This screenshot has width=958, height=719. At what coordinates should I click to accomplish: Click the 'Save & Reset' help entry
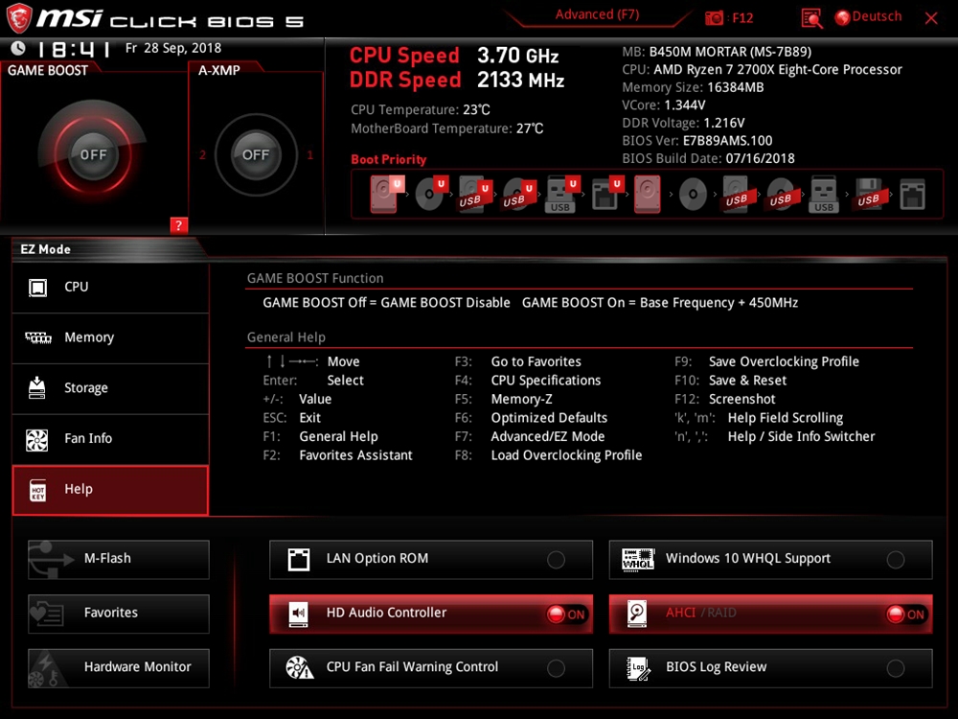click(748, 381)
